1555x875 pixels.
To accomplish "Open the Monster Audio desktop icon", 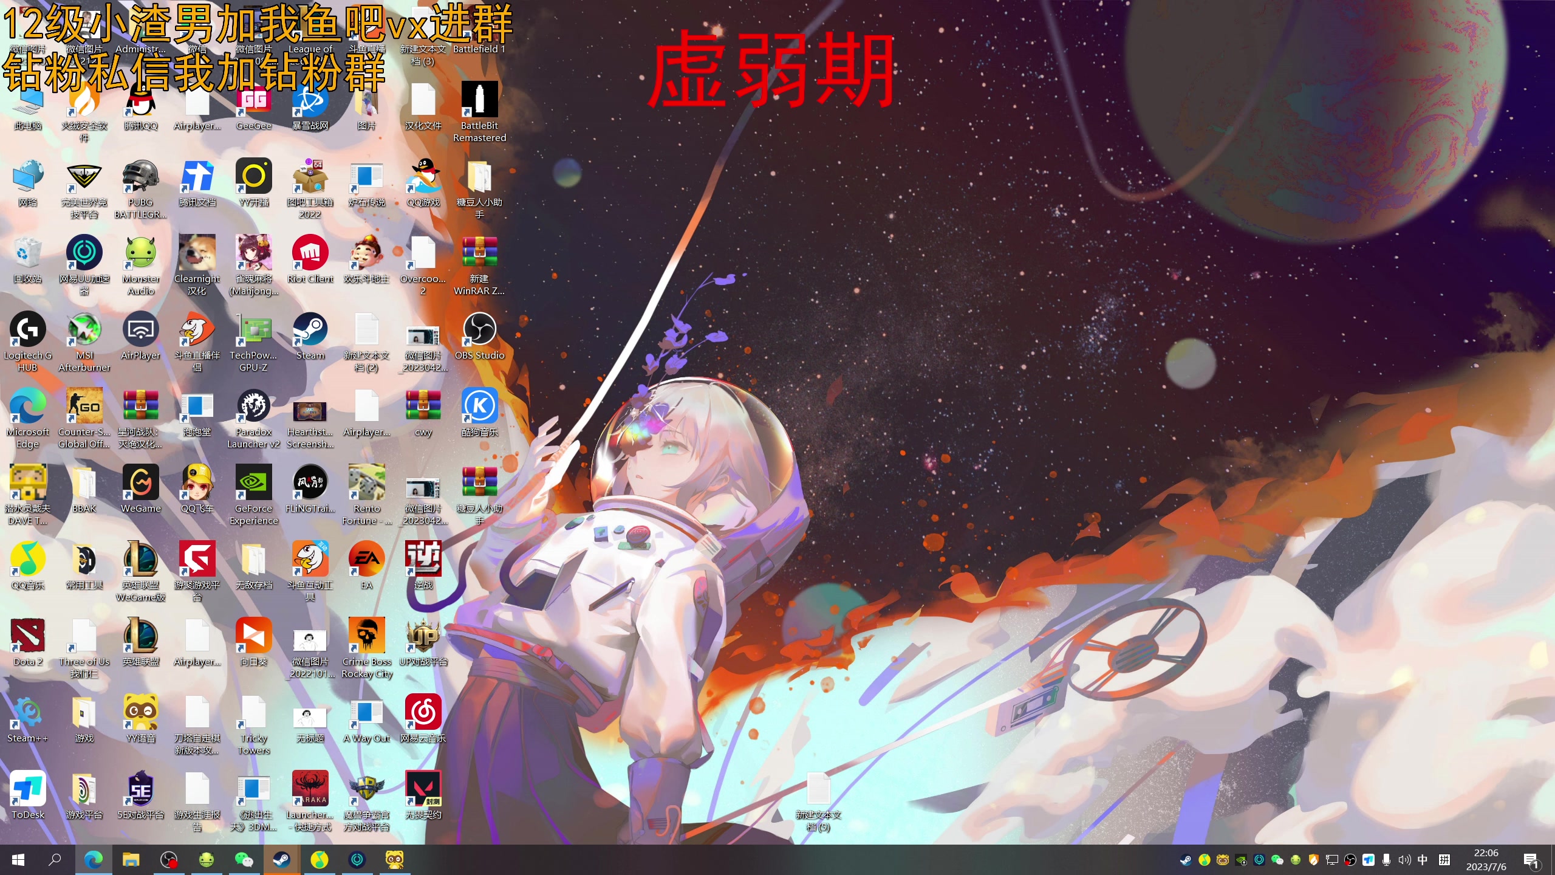I will (x=140, y=266).
